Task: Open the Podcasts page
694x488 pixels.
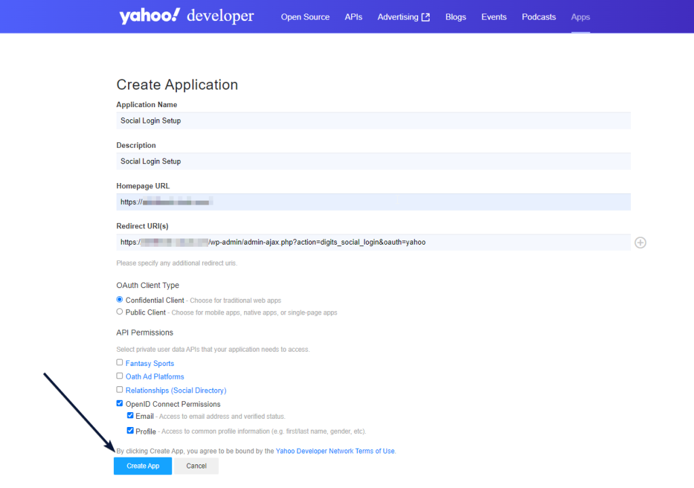Action: (539, 17)
